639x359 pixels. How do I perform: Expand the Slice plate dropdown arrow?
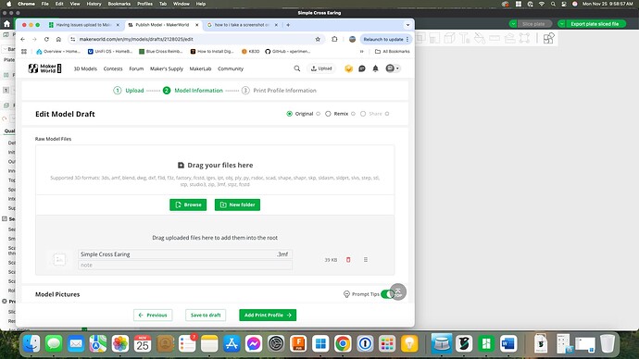pyautogui.click(x=513, y=24)
